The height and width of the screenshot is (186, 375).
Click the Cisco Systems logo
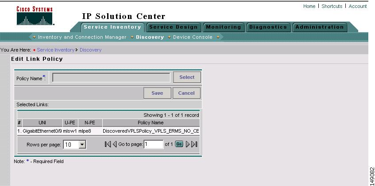pos(35,16)
